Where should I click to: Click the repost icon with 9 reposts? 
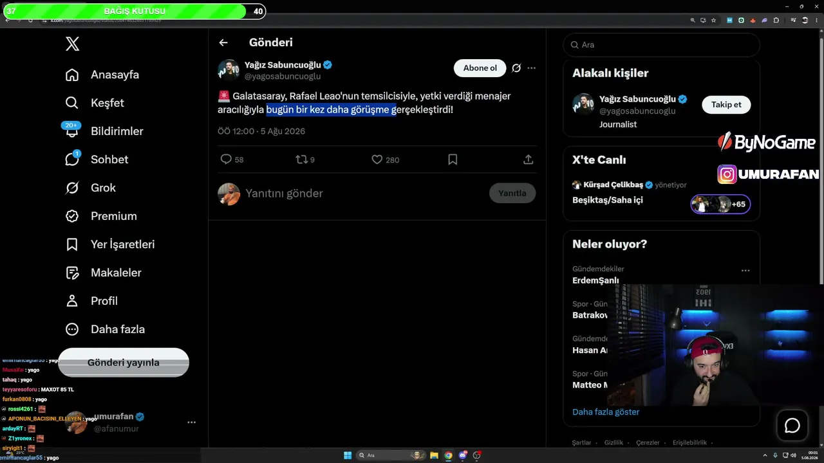tap(301, 159)
